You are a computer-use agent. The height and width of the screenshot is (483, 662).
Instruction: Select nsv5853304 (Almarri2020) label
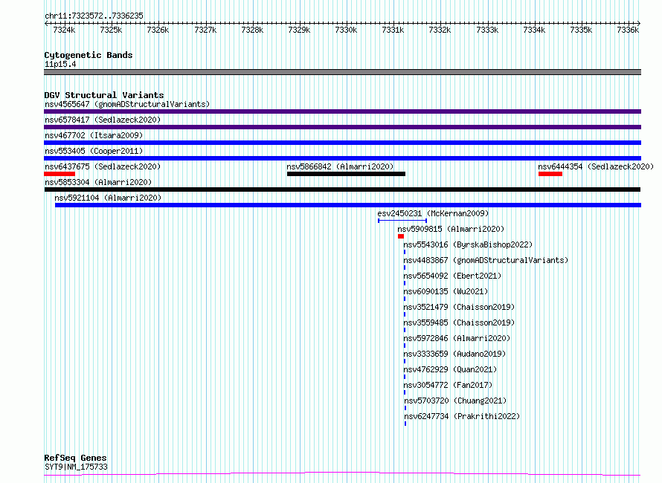click(x=98, y=182)
